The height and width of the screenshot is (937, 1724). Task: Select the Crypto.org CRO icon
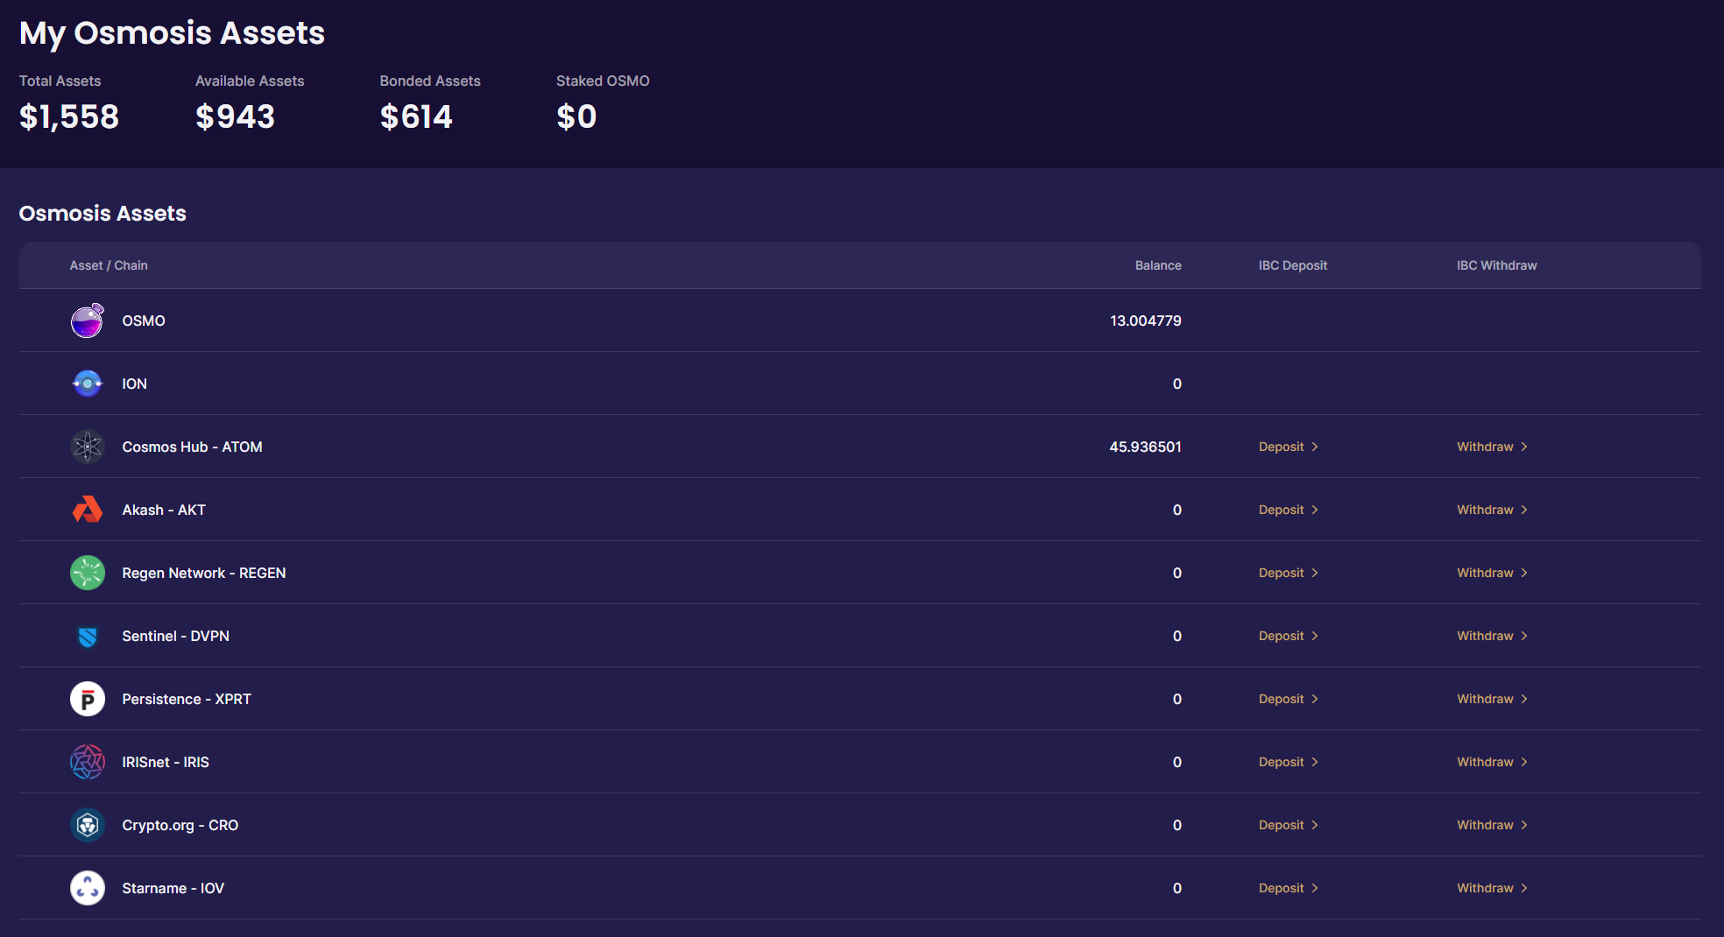88,825
